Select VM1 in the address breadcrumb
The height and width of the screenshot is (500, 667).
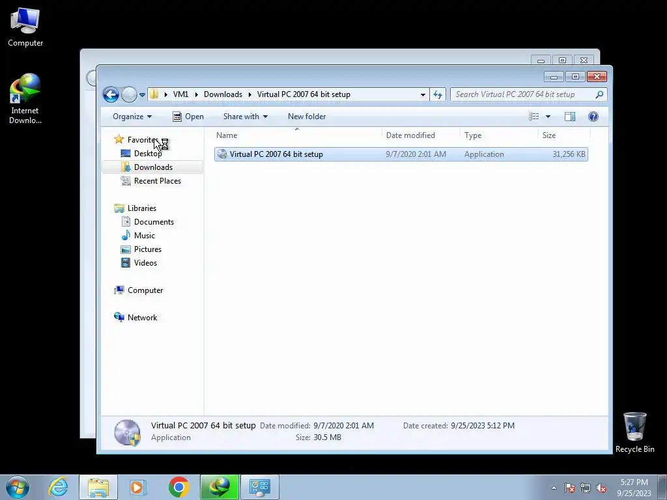tap(181, 94)
